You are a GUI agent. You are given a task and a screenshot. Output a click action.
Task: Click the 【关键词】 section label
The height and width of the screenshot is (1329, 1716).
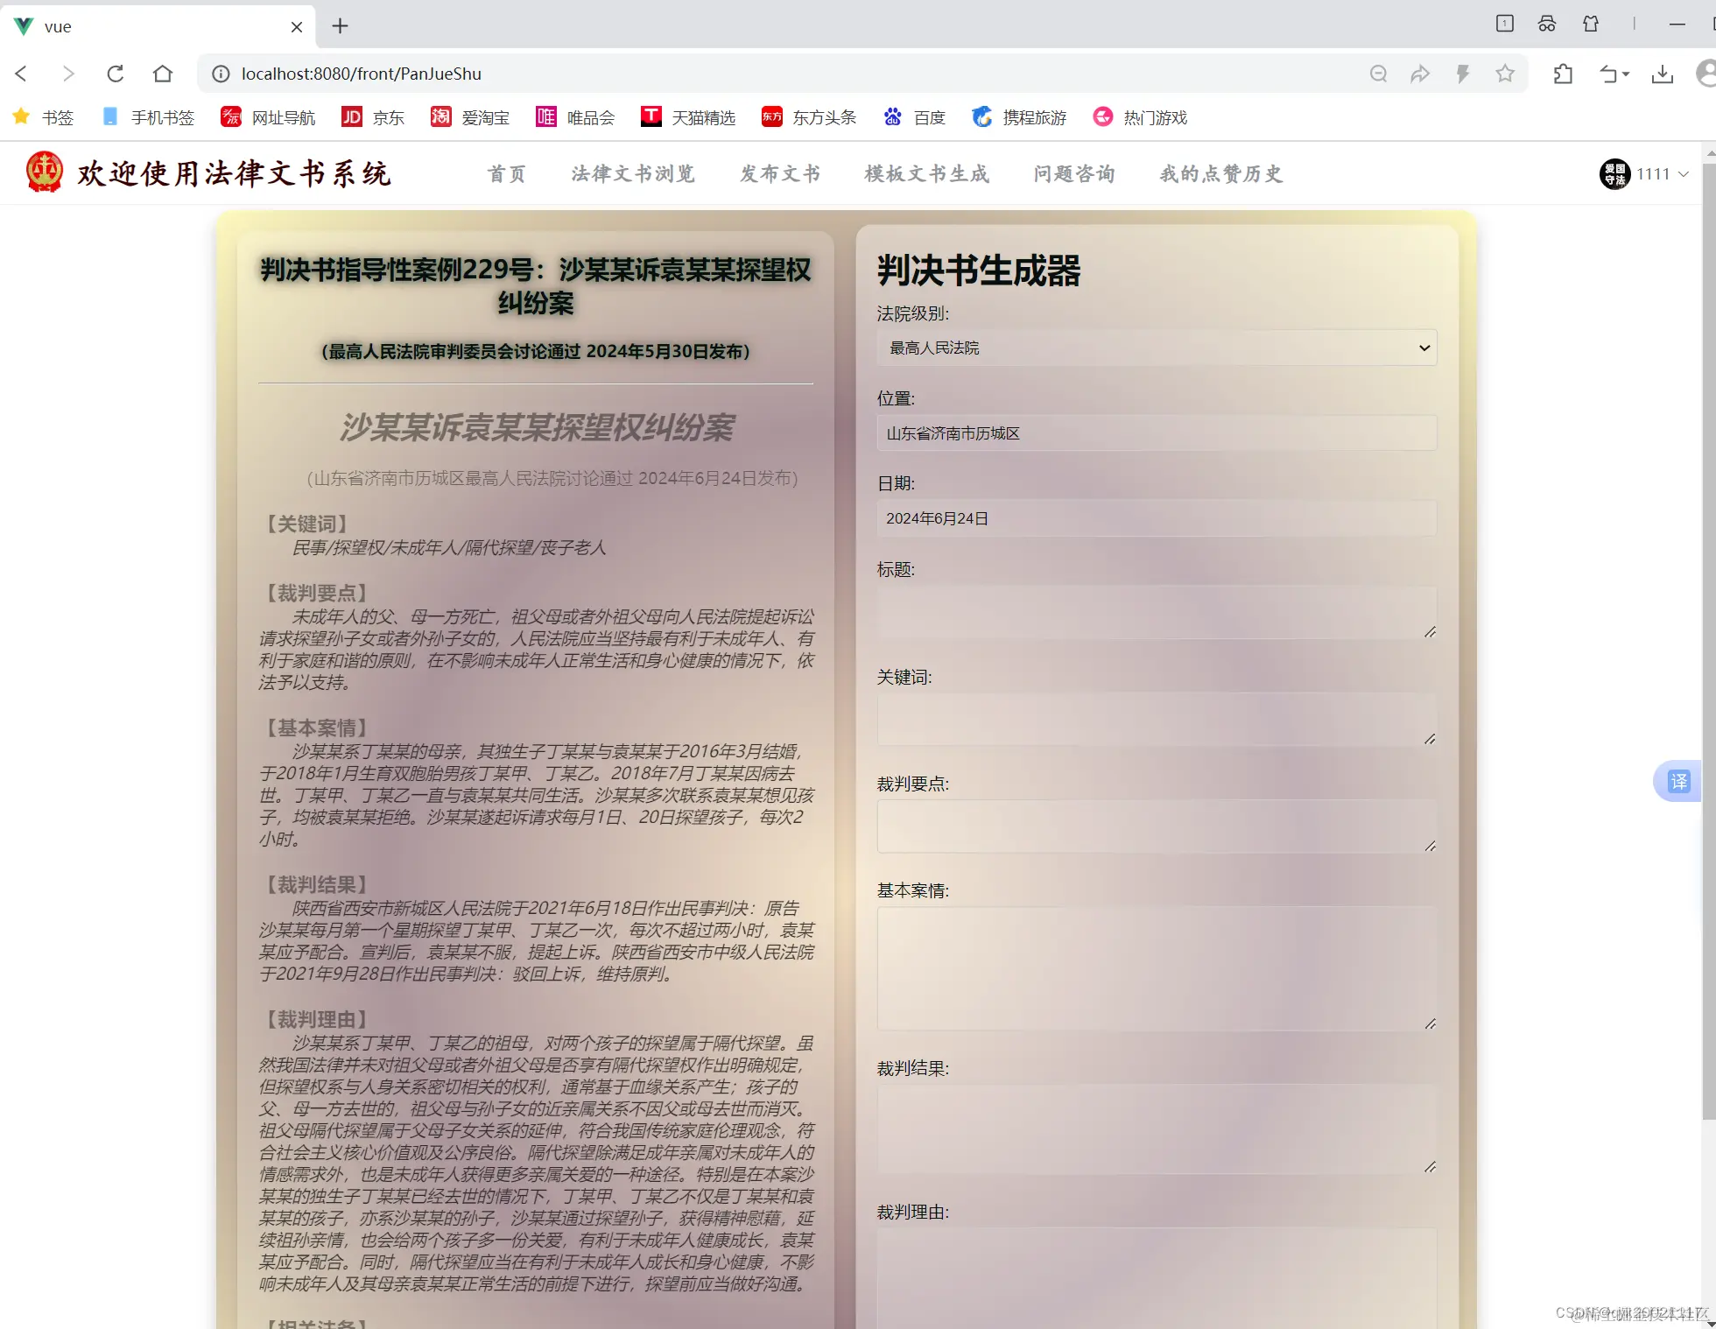click(x=307, y=524)
